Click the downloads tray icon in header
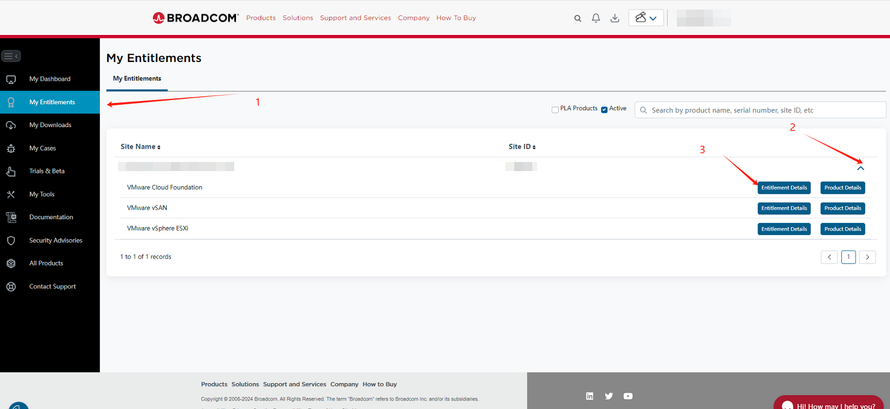 tap(615, 18)
